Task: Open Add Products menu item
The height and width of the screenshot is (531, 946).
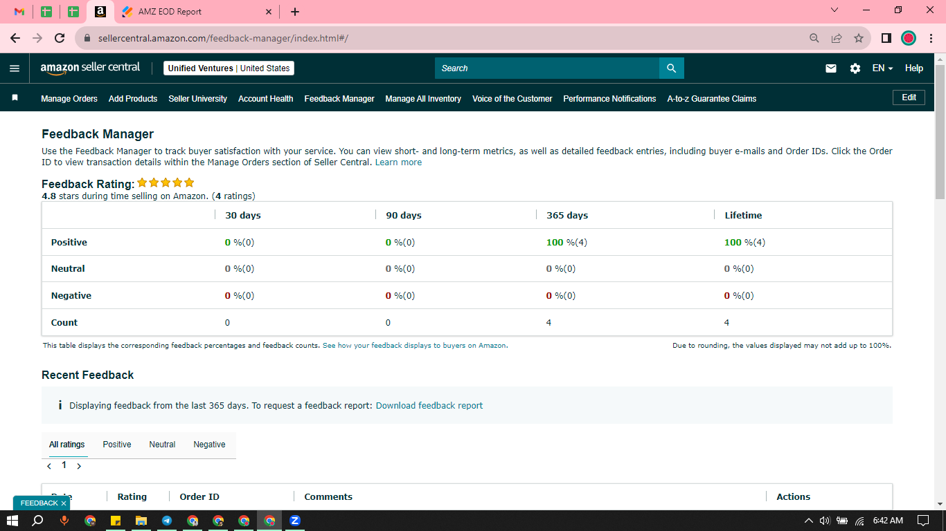Action: pos(133,99)
